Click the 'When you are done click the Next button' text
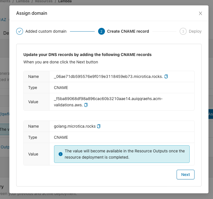Screen dimensions: 213x199 (x=61, y=62)
